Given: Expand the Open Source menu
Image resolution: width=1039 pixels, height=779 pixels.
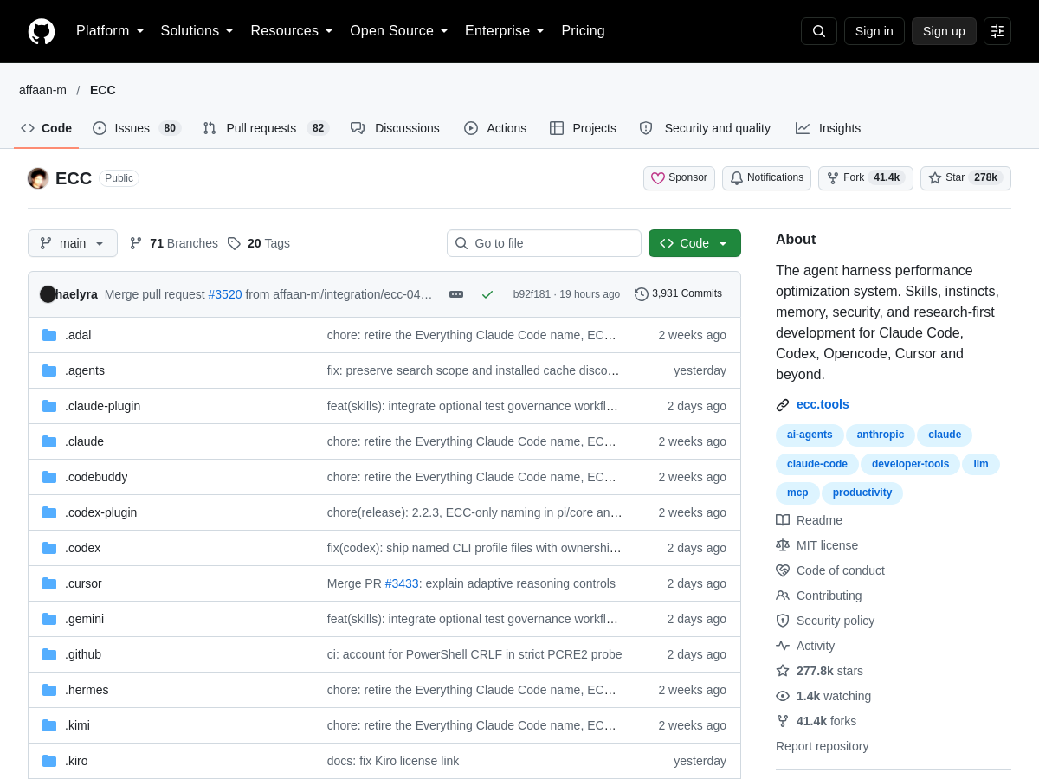Looking at the screenshot, I should [399, 31].
